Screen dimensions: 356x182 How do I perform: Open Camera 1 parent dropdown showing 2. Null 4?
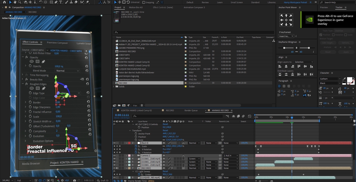pos(231,155)
